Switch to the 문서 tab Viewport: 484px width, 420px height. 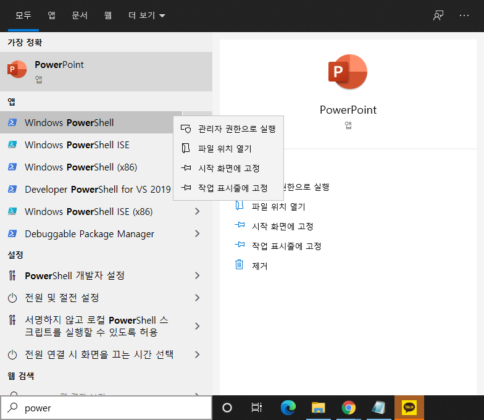click(x=80, y=15)
